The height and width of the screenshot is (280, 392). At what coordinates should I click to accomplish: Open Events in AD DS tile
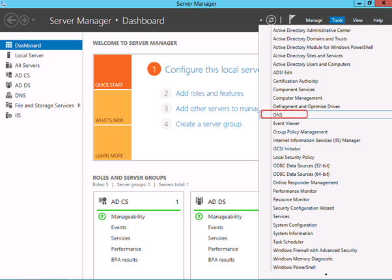216,227
